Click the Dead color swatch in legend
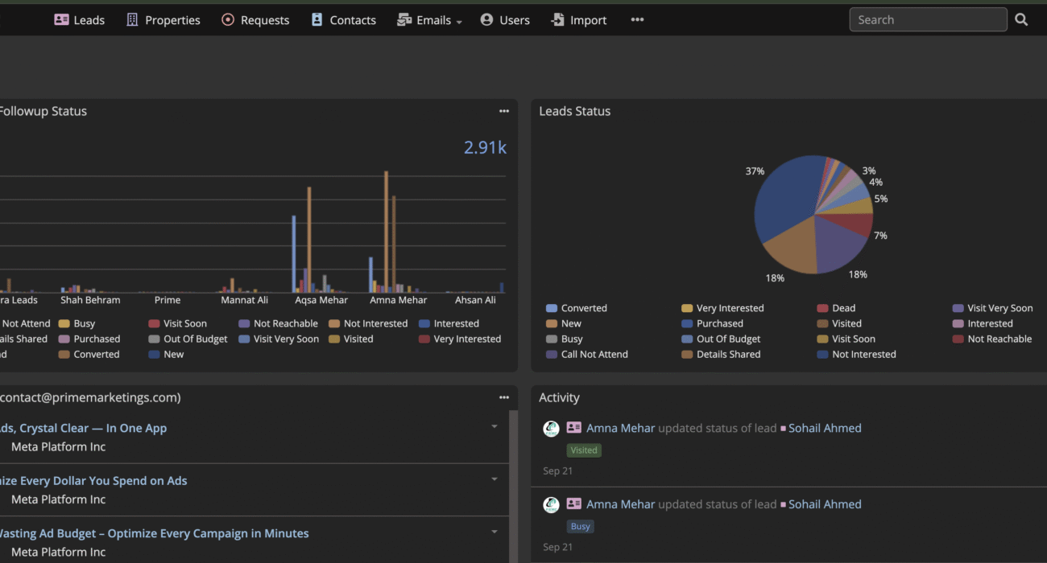Screen dimensions: 1047x563 822,308
